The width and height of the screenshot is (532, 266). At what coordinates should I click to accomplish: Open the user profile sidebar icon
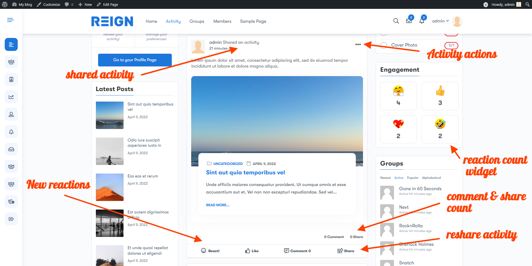coord(11,114)
